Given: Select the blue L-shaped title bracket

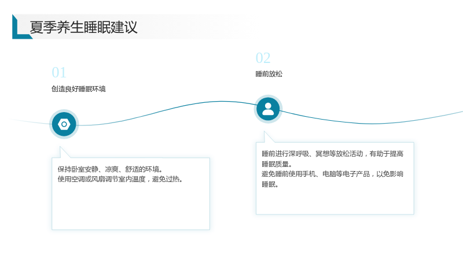Looking at the screenshot, I should pos(21,27).
